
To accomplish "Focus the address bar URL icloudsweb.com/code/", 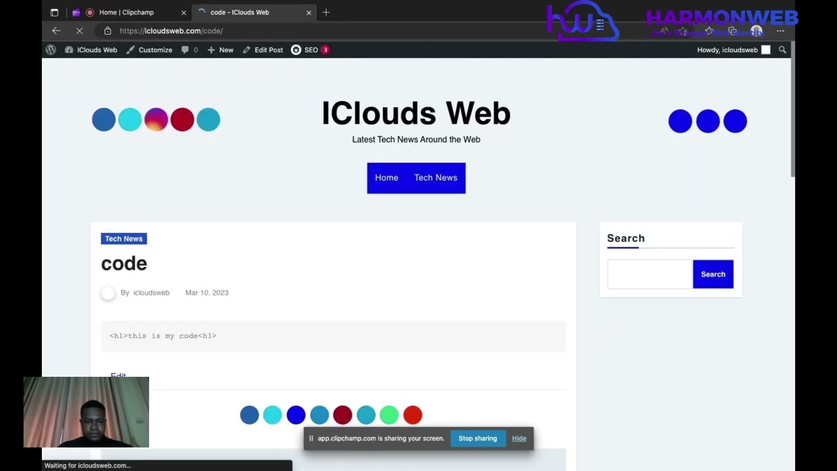I will (x=171, y=31).
